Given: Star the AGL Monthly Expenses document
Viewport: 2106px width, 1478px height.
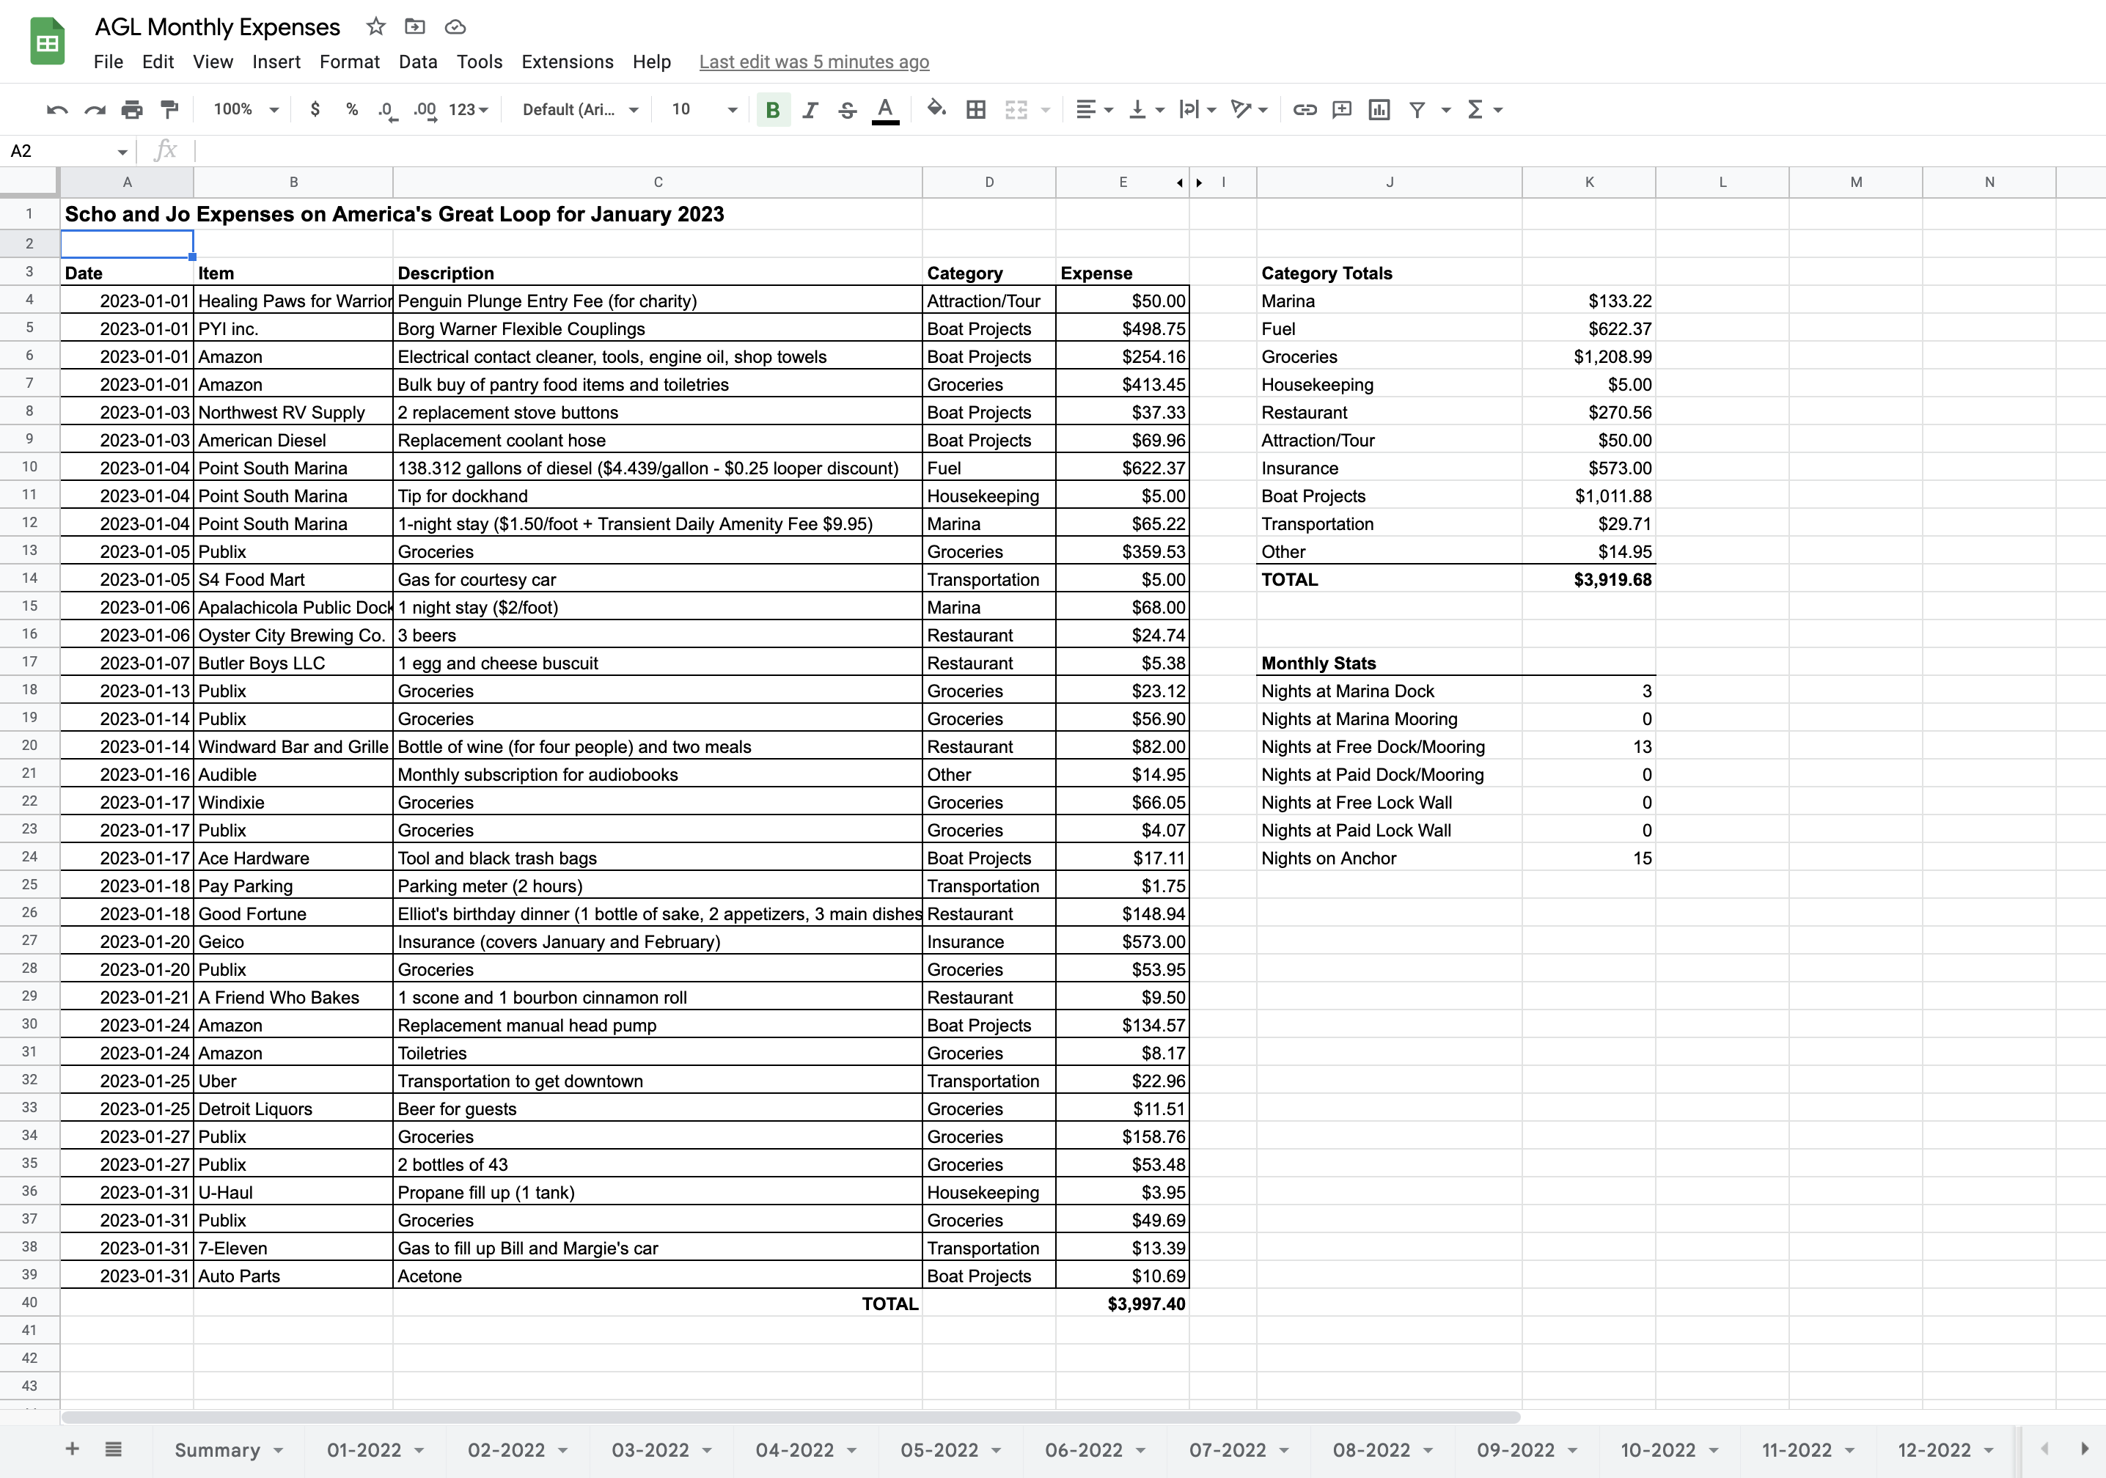Looking at the screenshot, I should 376,26.
